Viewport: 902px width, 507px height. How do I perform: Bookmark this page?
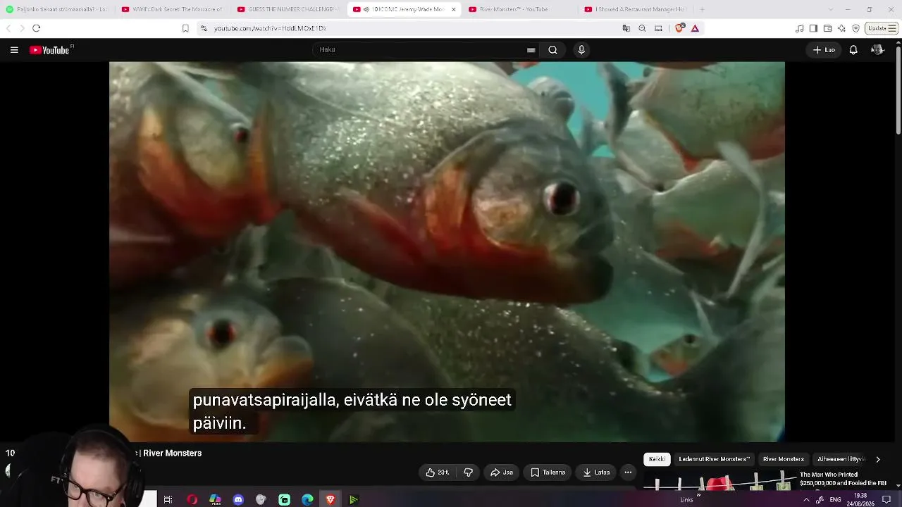pyautogui.click(x=185, y=28)
